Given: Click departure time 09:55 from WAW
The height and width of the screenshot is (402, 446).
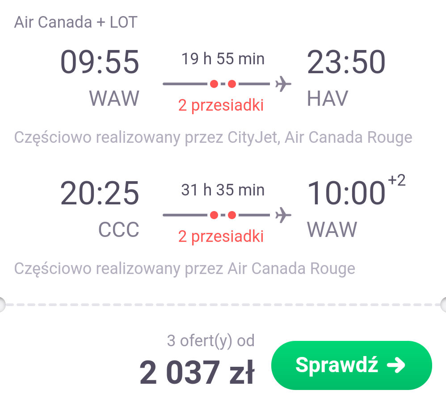Looking at the screenshot, I should coord(100,62).
